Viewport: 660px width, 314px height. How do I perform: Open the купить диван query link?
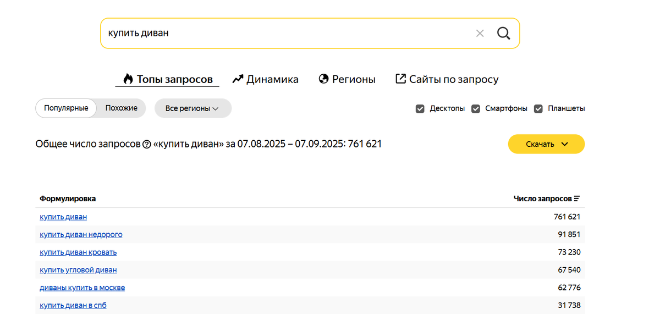[63, 217]
